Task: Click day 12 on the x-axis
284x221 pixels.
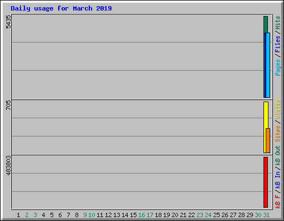Action: pyautogui.click(x=108, y=215)
